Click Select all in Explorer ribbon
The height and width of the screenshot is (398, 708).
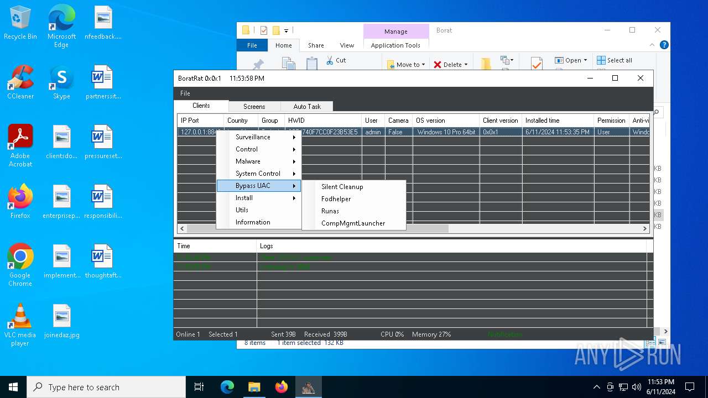click(x=615, y=60)
